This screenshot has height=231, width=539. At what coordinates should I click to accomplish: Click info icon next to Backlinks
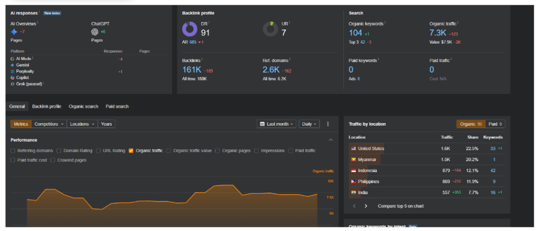[x=202, y=59]
